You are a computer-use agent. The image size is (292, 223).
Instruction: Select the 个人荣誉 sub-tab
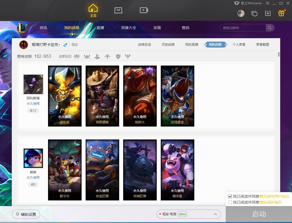click(239, 45)
